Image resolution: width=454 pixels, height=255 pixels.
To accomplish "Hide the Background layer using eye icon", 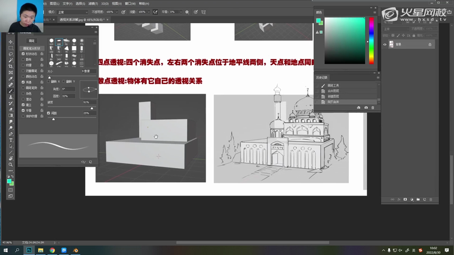I will click(385, 44).
